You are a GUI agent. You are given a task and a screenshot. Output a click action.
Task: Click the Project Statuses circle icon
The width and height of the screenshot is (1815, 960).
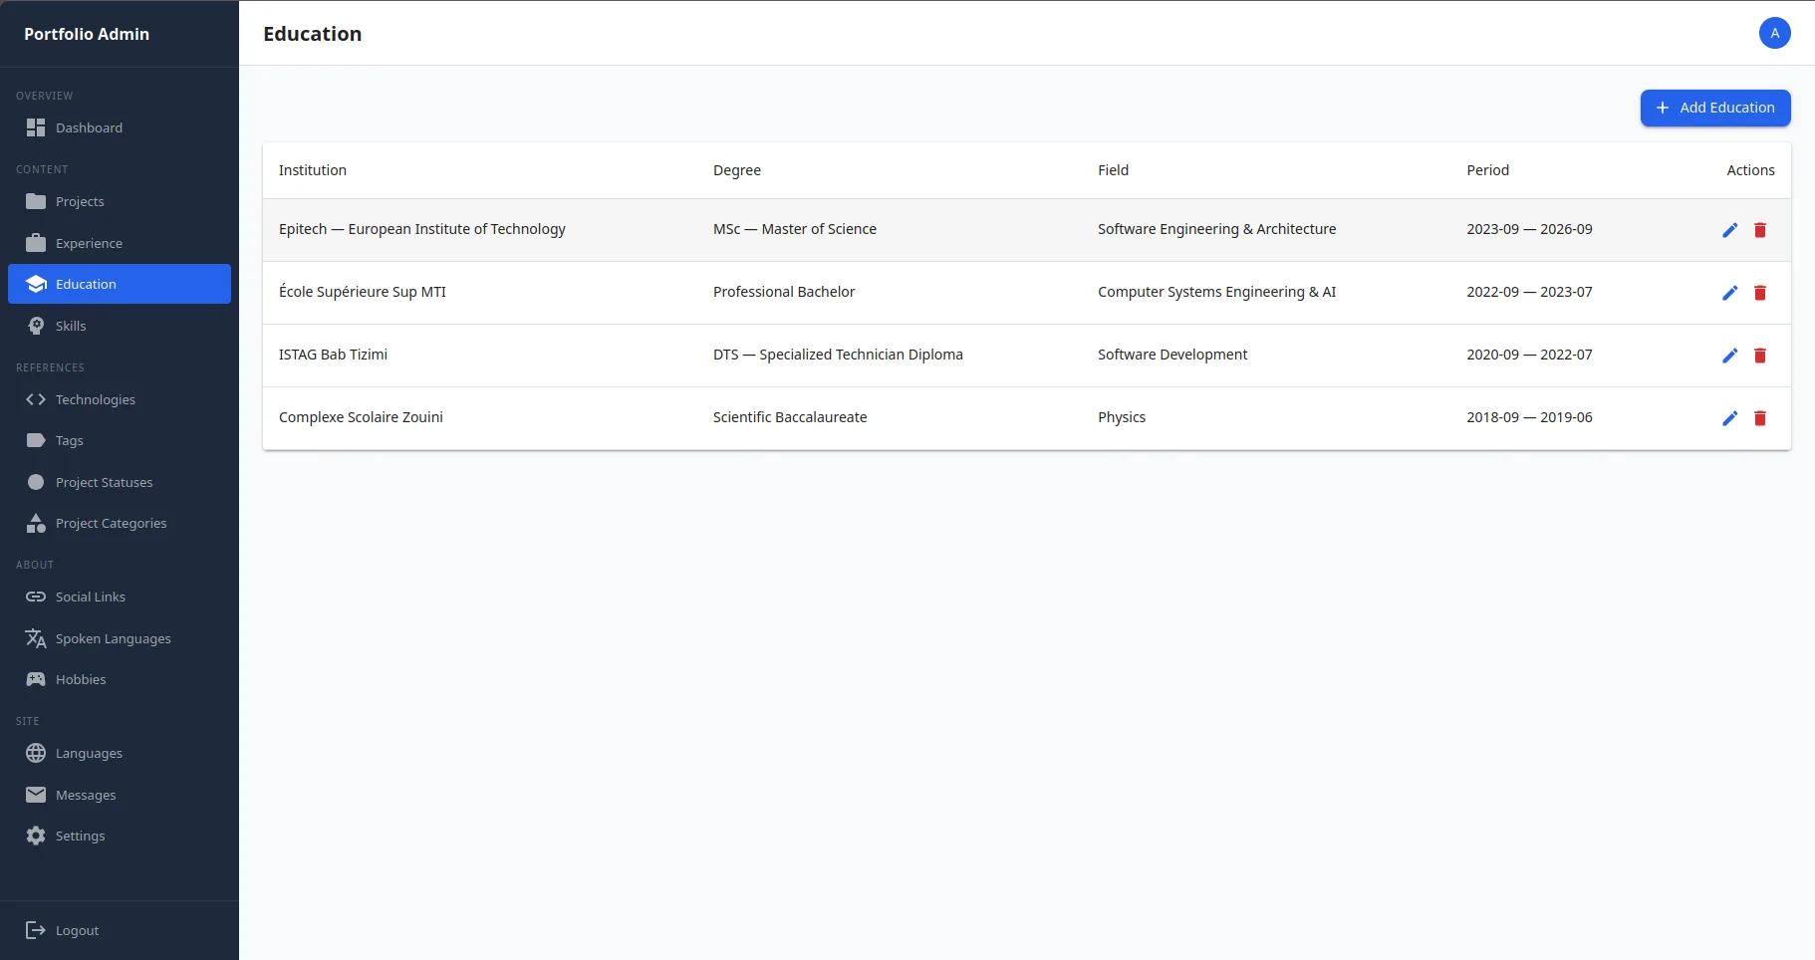(x=36, y=482)
